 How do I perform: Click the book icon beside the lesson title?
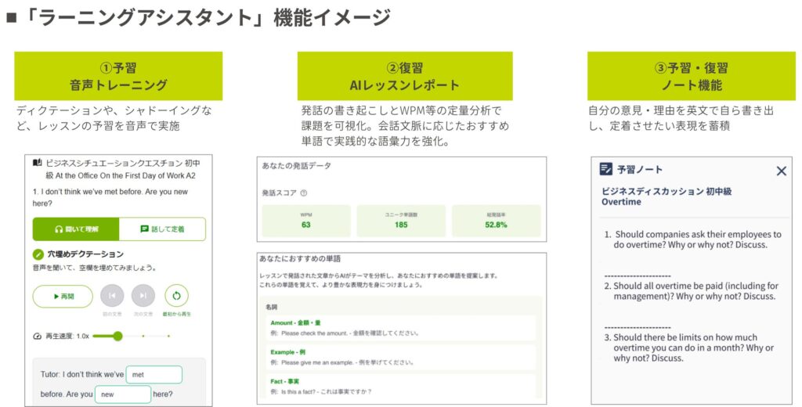(38, 163)
